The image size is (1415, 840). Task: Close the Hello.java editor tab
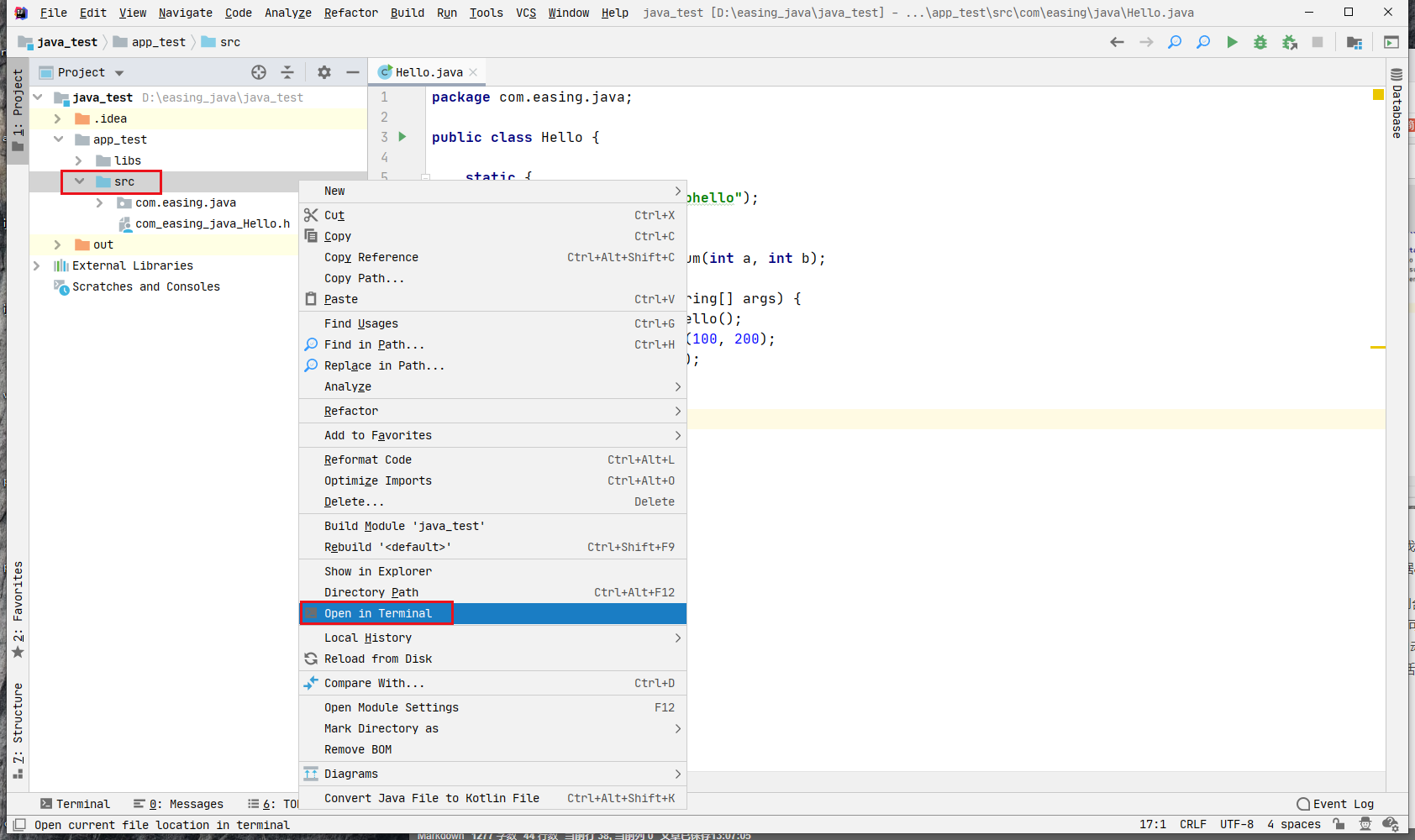(x=473, y=72)
